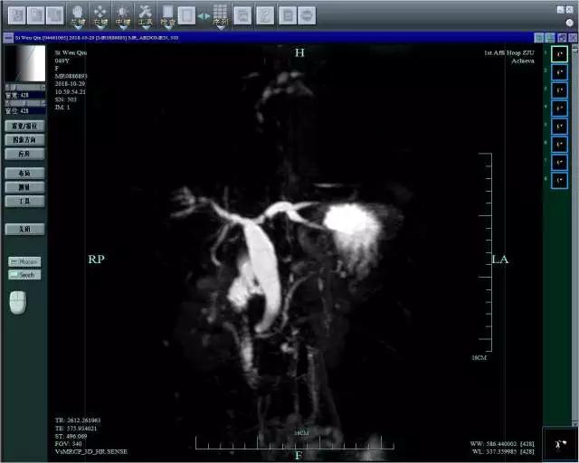Click the print icon in top toolbar

(x=286, y=15)
